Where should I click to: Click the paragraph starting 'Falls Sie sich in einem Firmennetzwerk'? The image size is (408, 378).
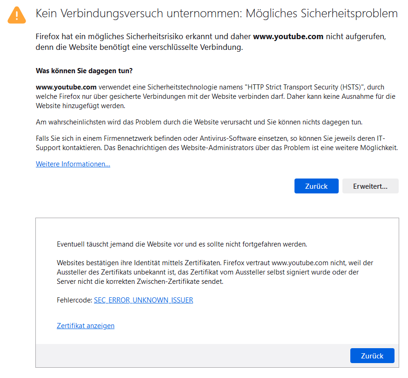click(x=217, y=143)
